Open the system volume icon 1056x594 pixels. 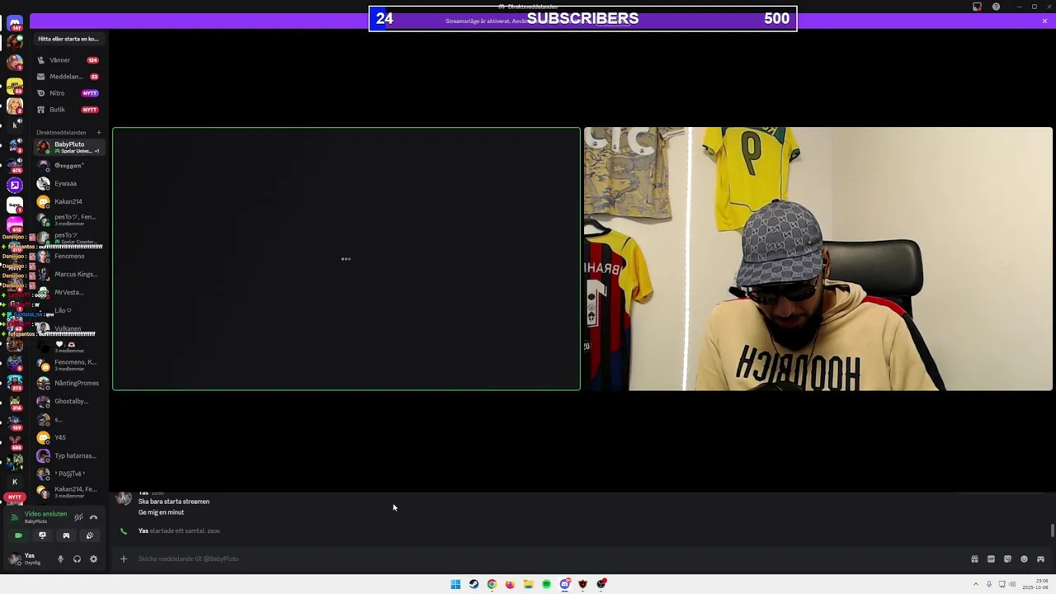1012,584
